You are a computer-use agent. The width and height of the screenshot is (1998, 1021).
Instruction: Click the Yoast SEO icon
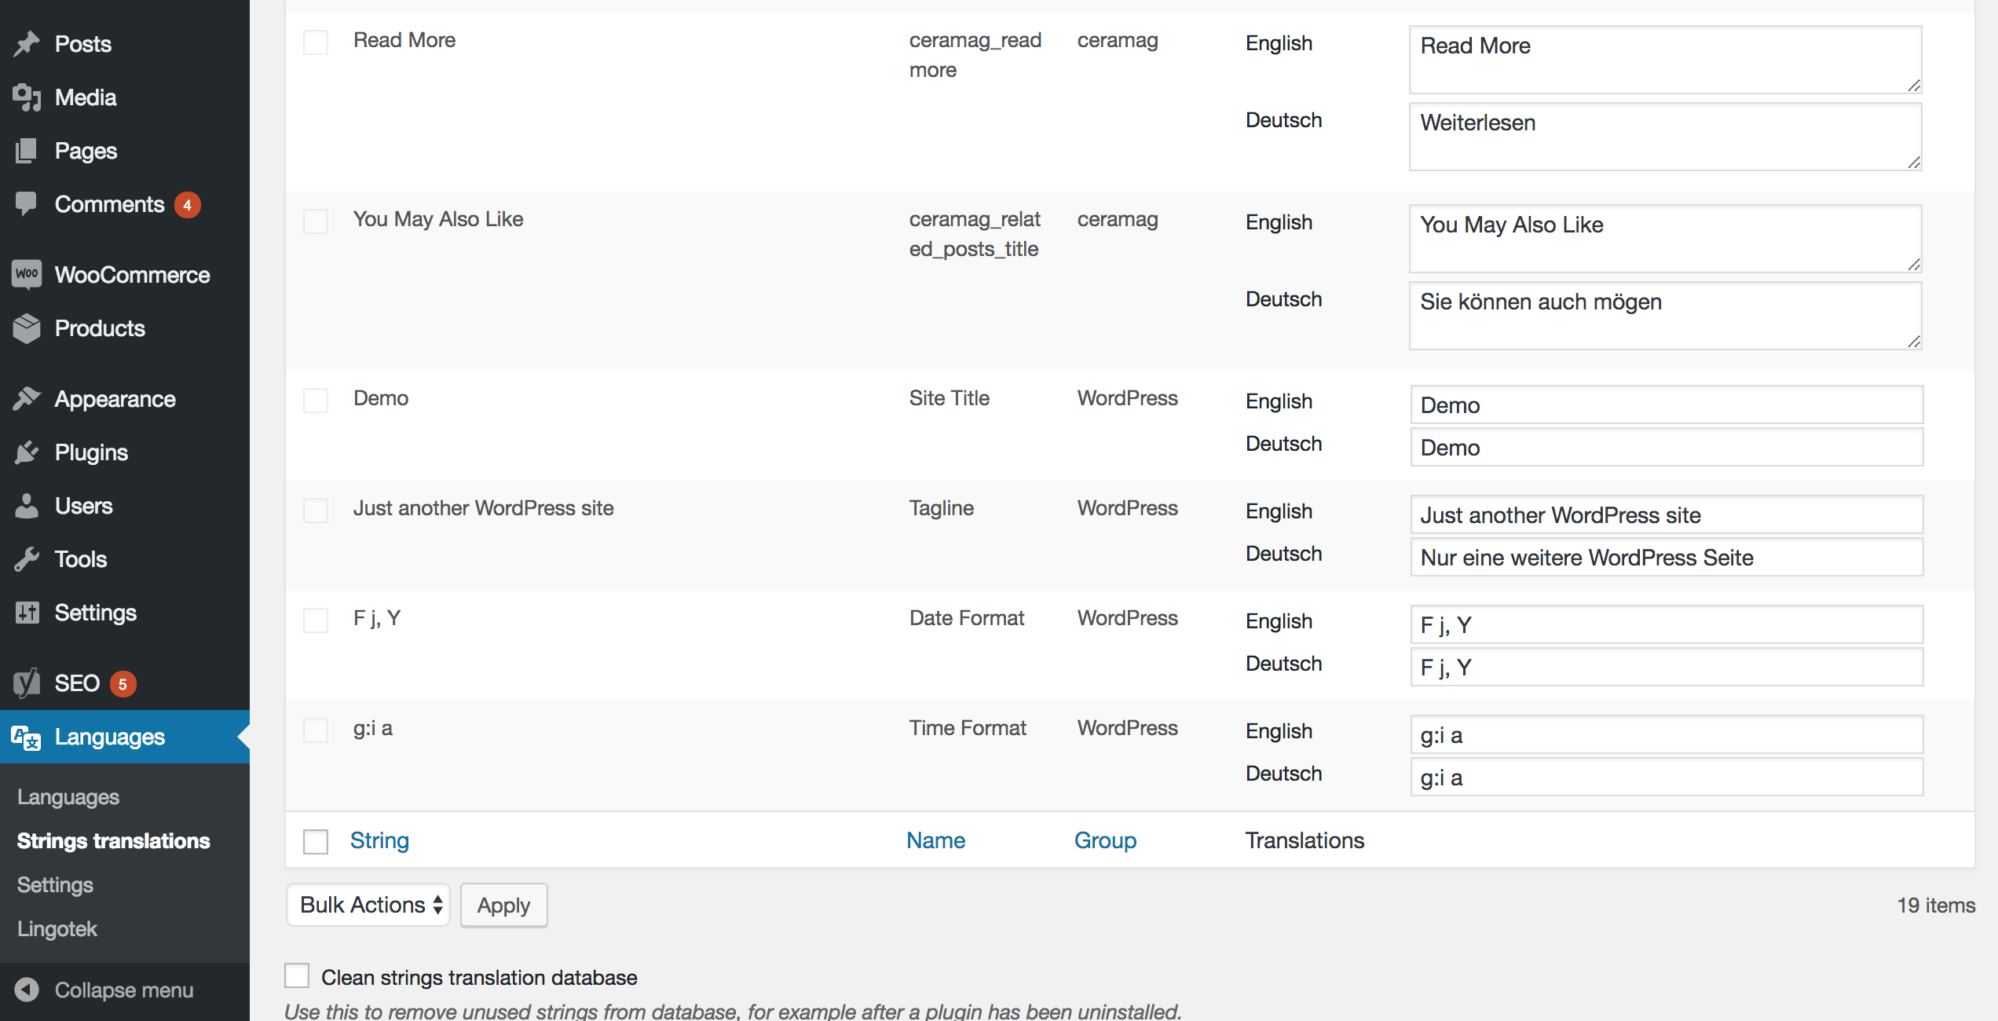pyautogui.click(x=27, y=683)
